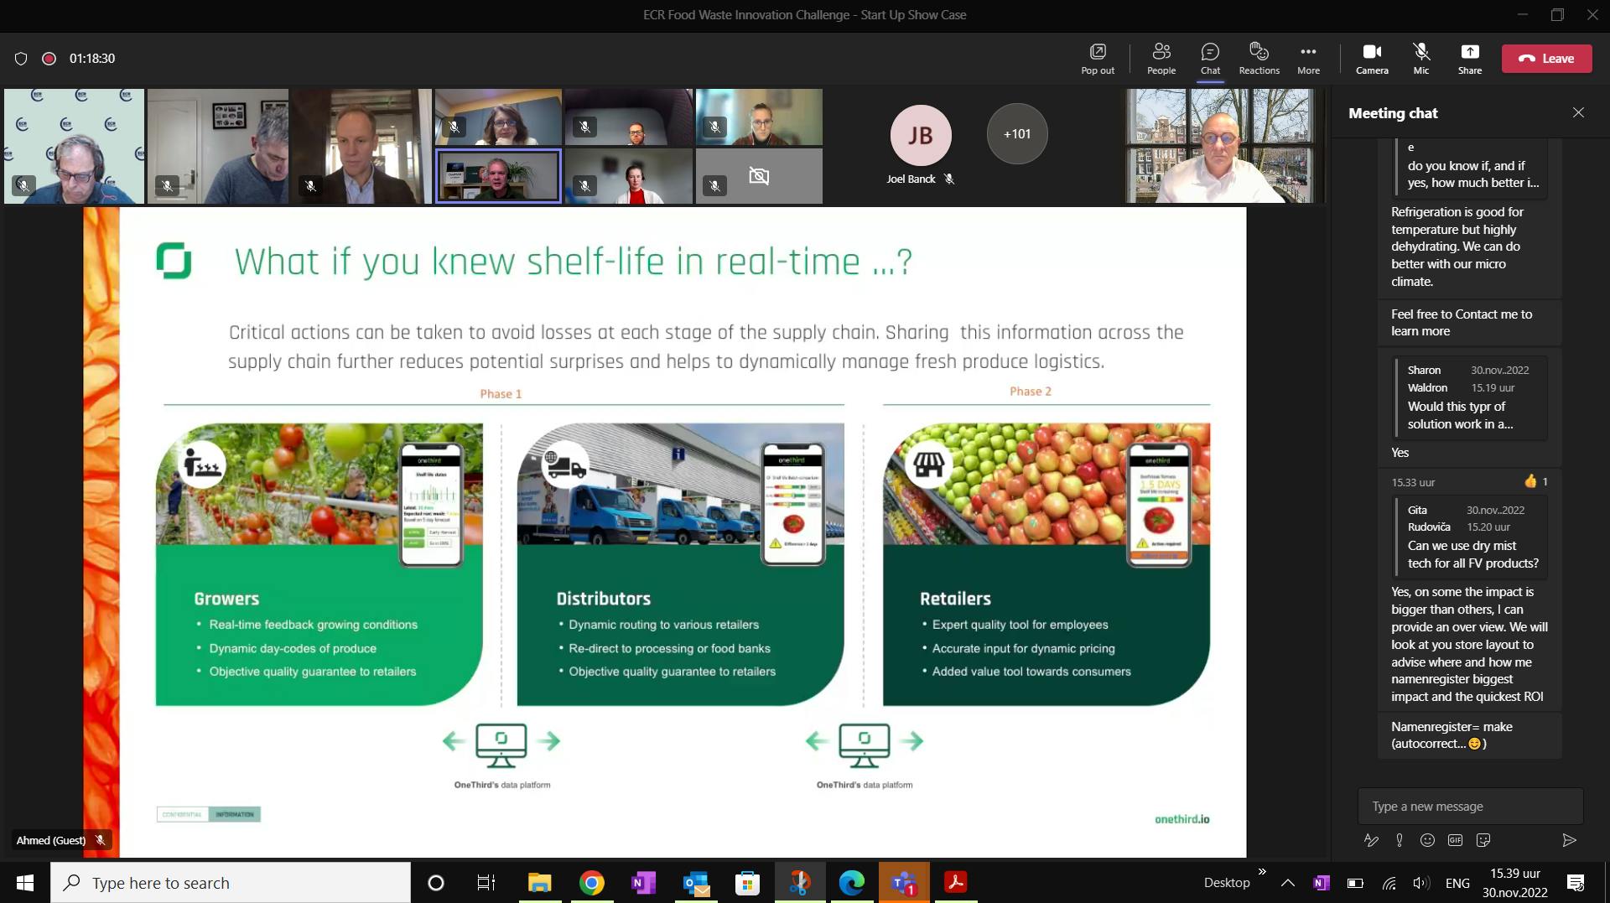Open Task View on the taskbar
Screen dimensions: 1610x903
pos(486,883)
